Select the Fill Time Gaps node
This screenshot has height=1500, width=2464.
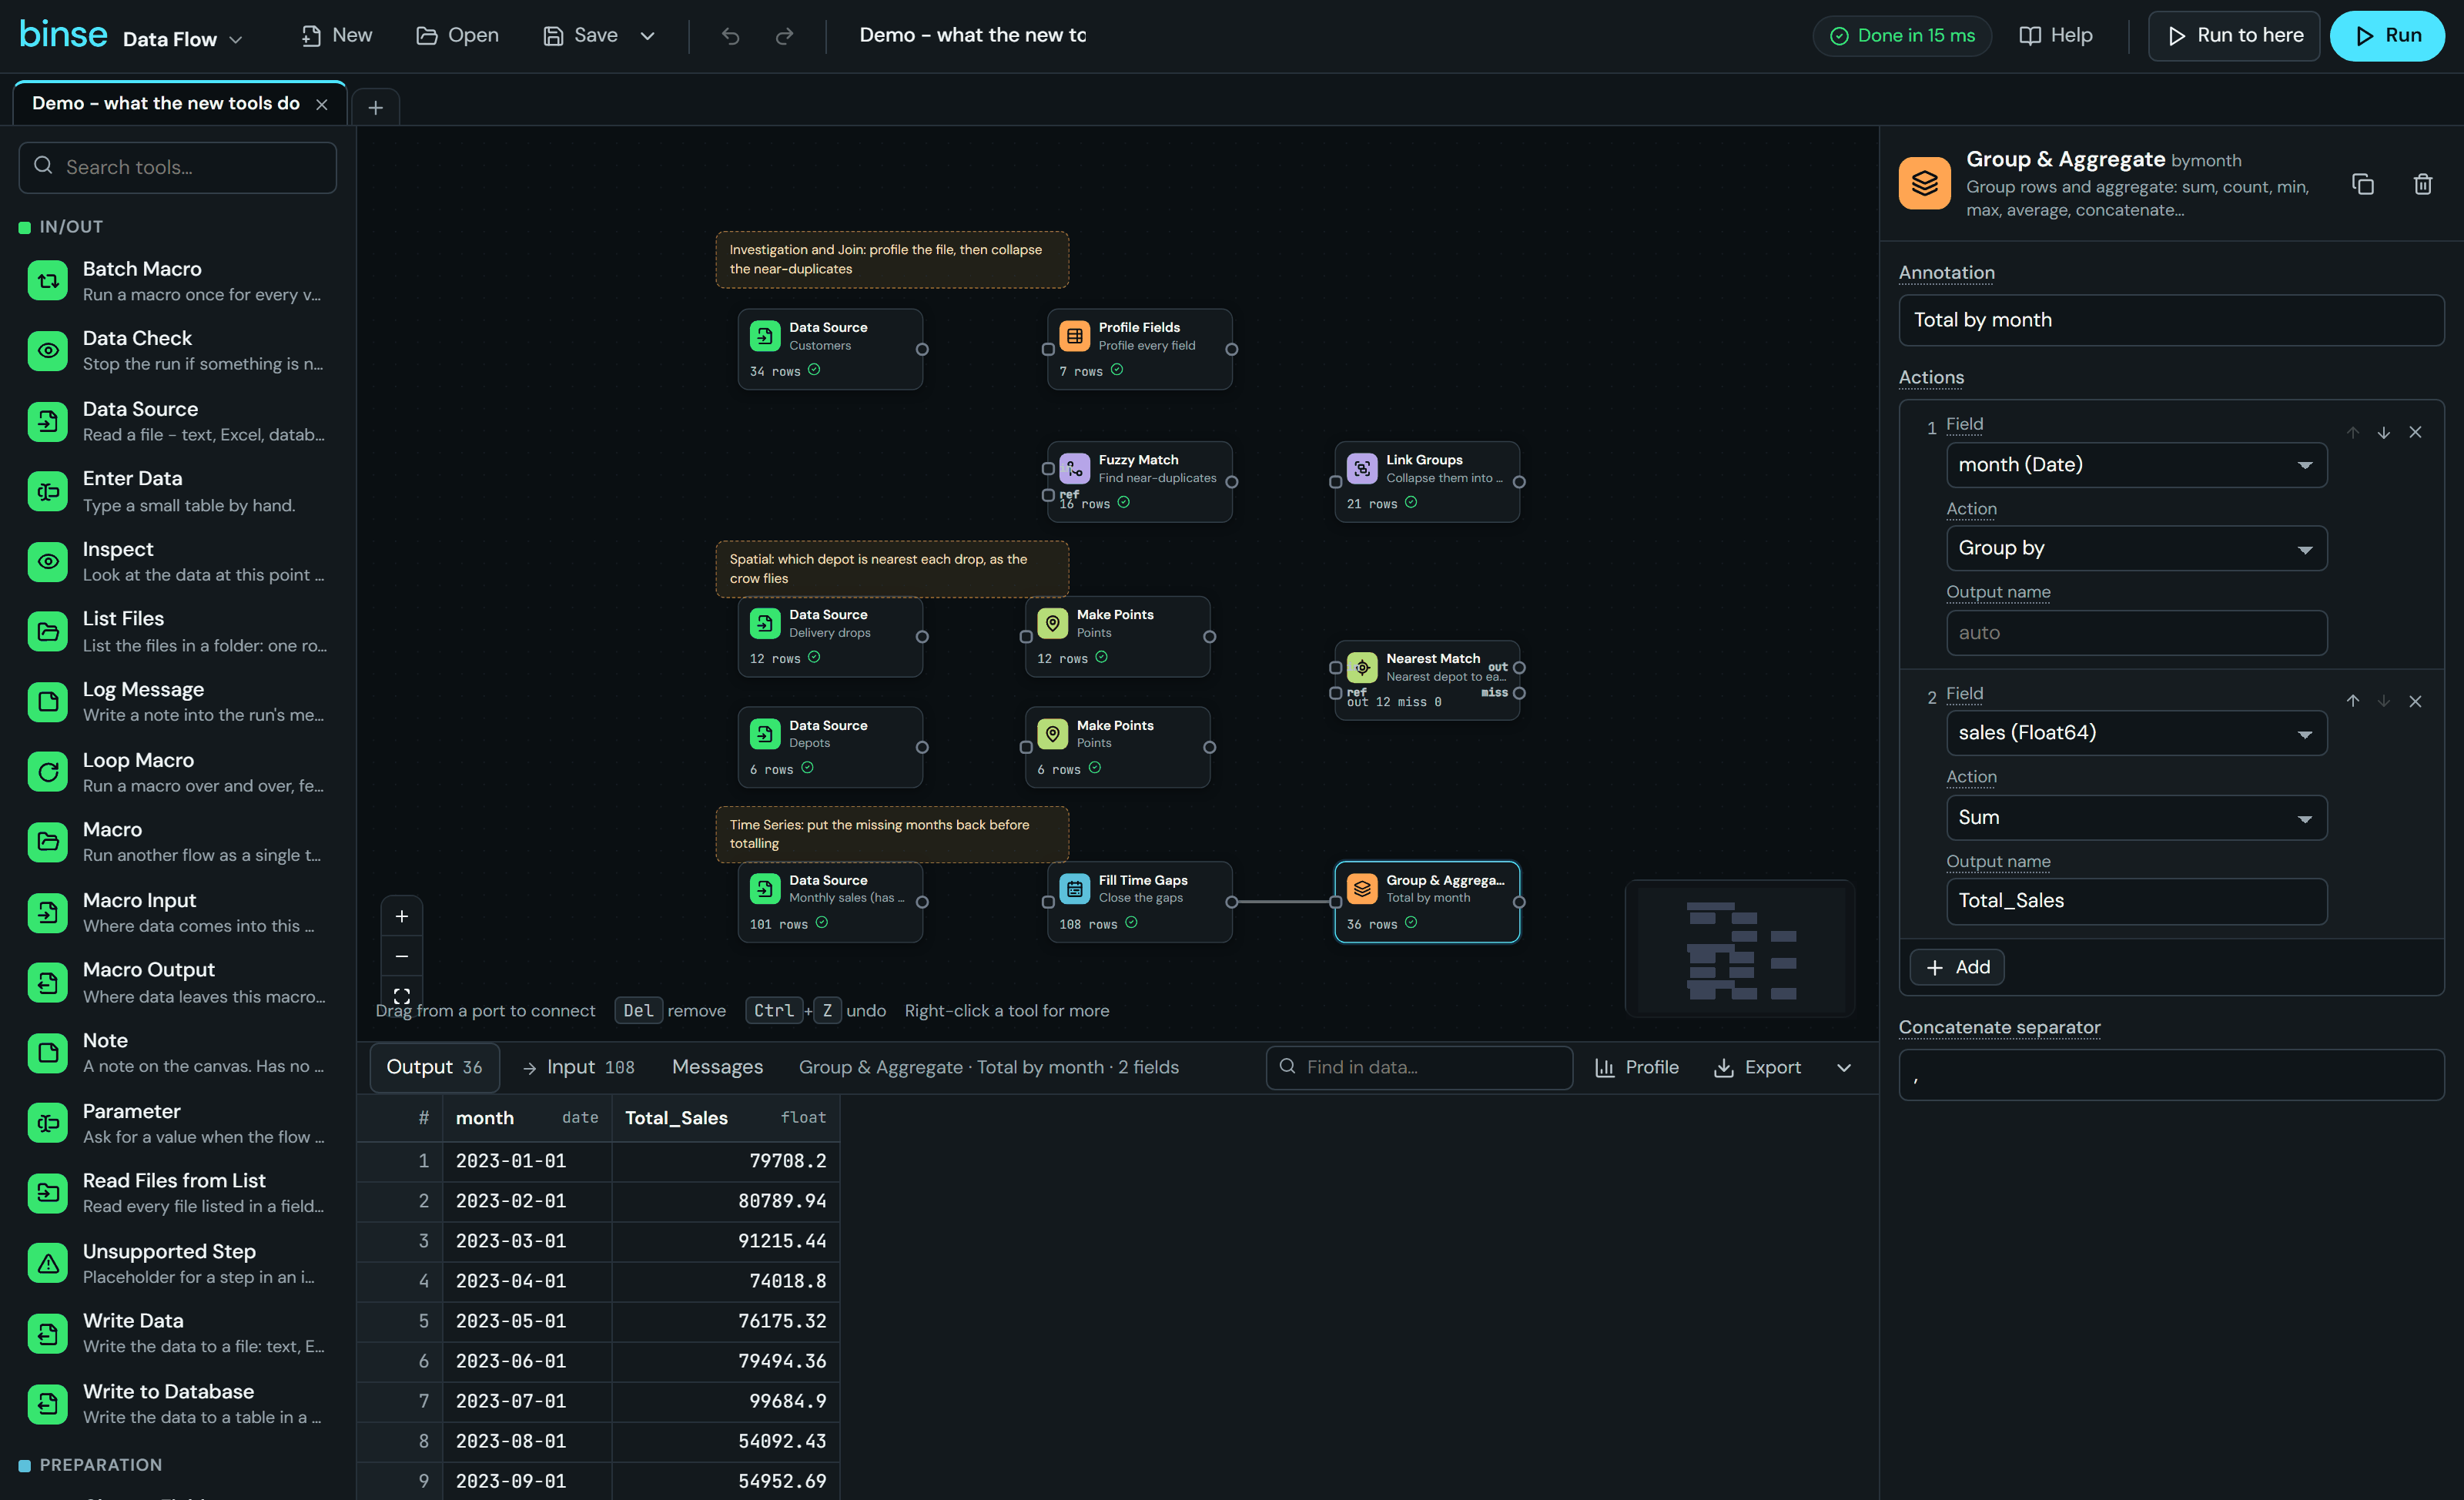click(x=1139, y=902)
